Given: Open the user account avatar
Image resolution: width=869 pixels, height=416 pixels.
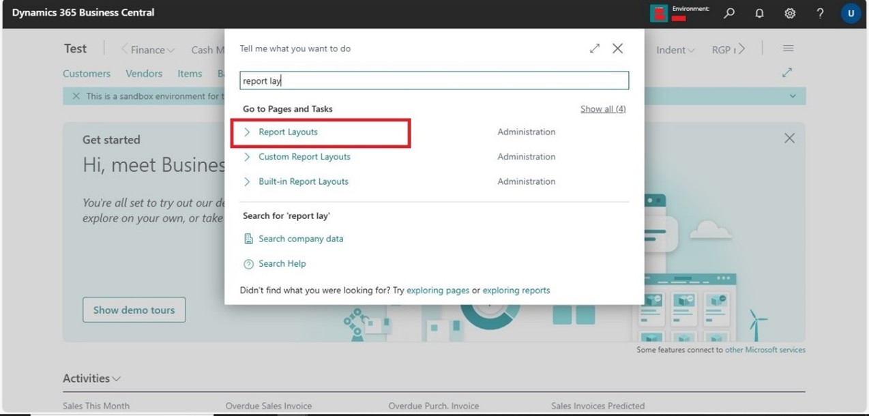Looking at the screenshot, I should (x=851, y=13).
